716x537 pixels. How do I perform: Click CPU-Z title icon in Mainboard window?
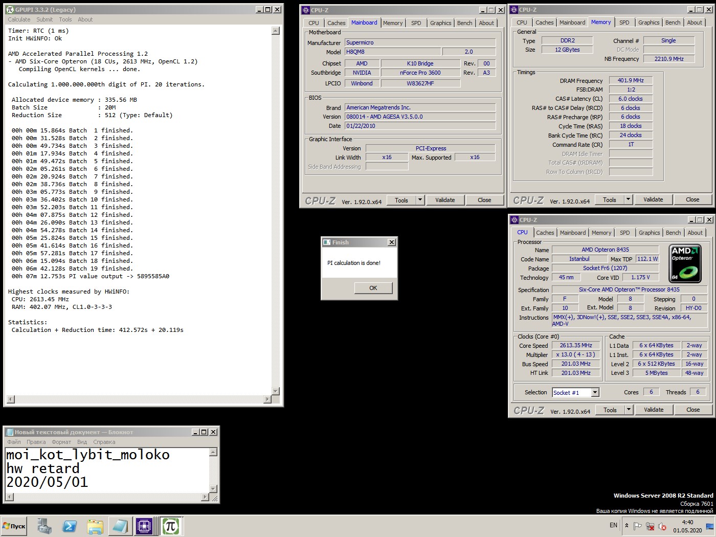coord(306,10)
